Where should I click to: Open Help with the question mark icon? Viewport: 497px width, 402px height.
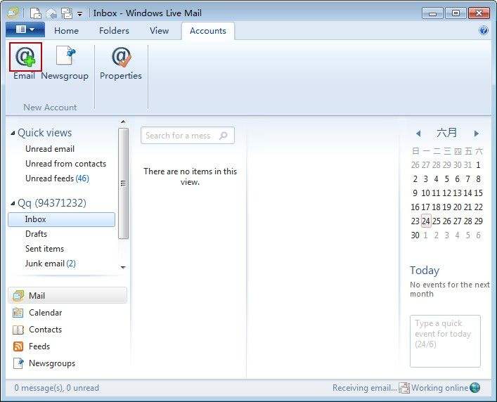click(484, 30)
